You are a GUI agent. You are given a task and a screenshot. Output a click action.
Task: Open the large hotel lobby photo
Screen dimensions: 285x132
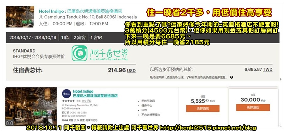(31, 107)
